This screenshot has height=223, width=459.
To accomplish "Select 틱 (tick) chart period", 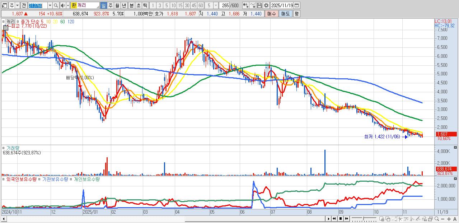I will tap(145, 5).
